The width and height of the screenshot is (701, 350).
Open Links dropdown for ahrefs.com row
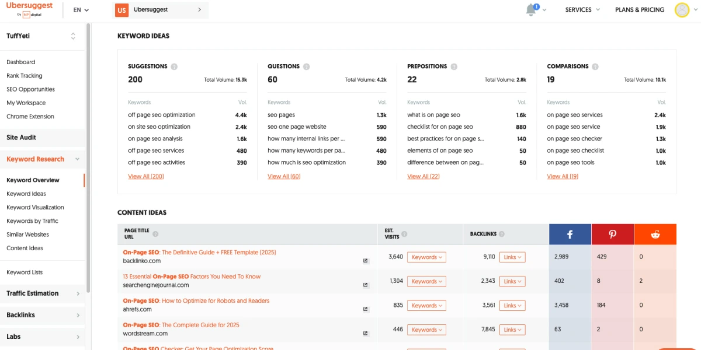click(x=512, y=306)
